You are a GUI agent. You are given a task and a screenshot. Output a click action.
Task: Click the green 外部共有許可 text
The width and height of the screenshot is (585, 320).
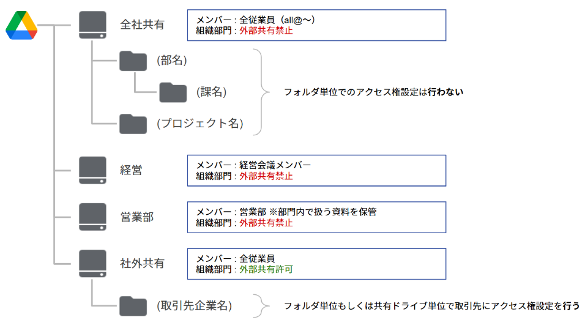[x=266, y=269]
